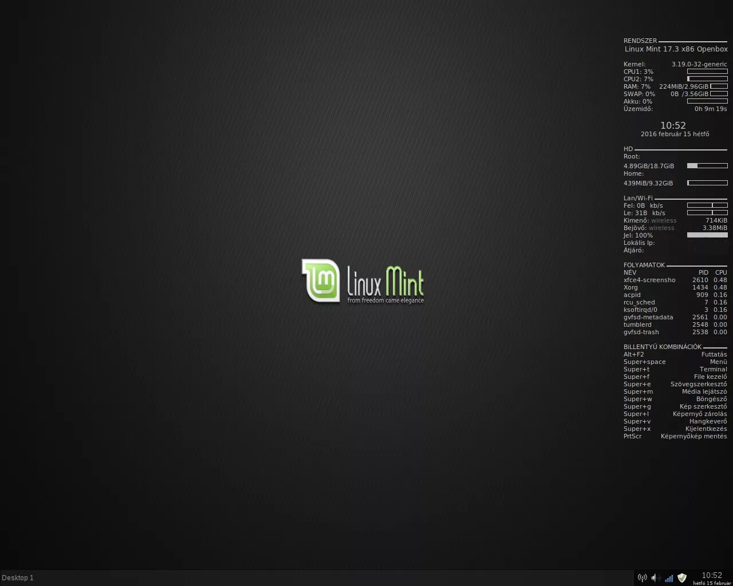Click the Kimenő 714KiB value
This screenshot has width=733, height=586.
(x=716, y=220)
